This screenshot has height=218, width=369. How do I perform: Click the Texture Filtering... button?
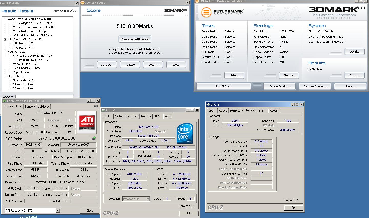[x=315, y=86]
